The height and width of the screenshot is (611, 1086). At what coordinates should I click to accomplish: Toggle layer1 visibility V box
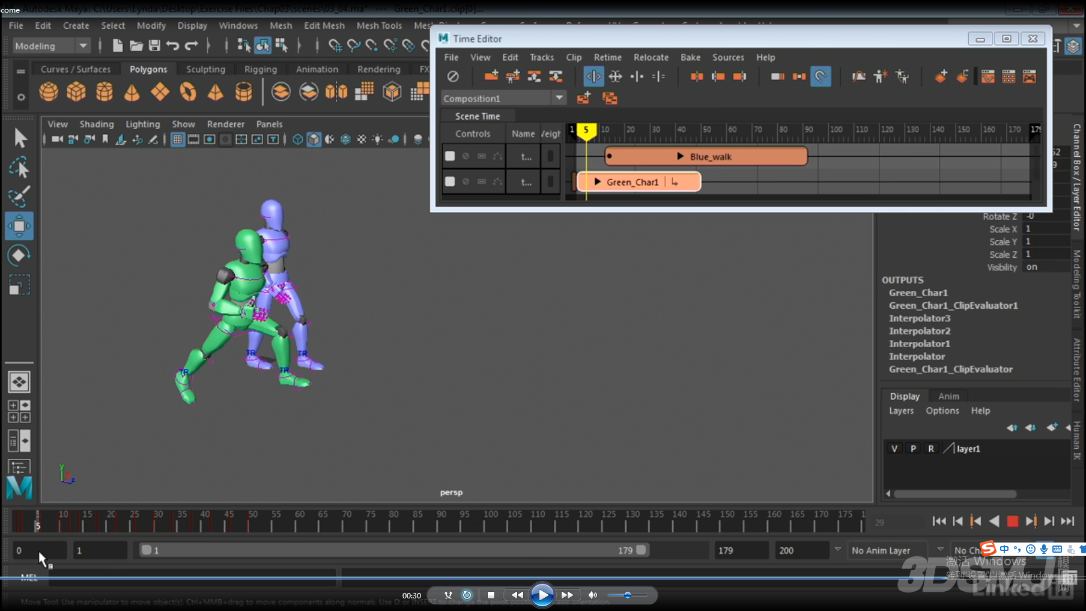894,449
